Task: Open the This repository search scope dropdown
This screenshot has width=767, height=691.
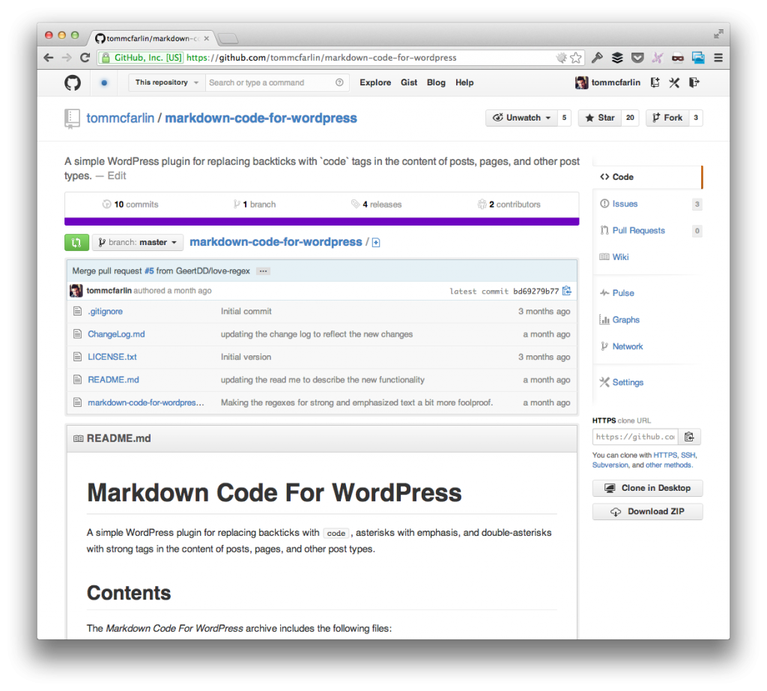Action: pyautogui.click(x=167, y=82)
